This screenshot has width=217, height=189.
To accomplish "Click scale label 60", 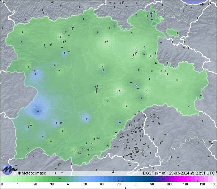I will 102,184.
